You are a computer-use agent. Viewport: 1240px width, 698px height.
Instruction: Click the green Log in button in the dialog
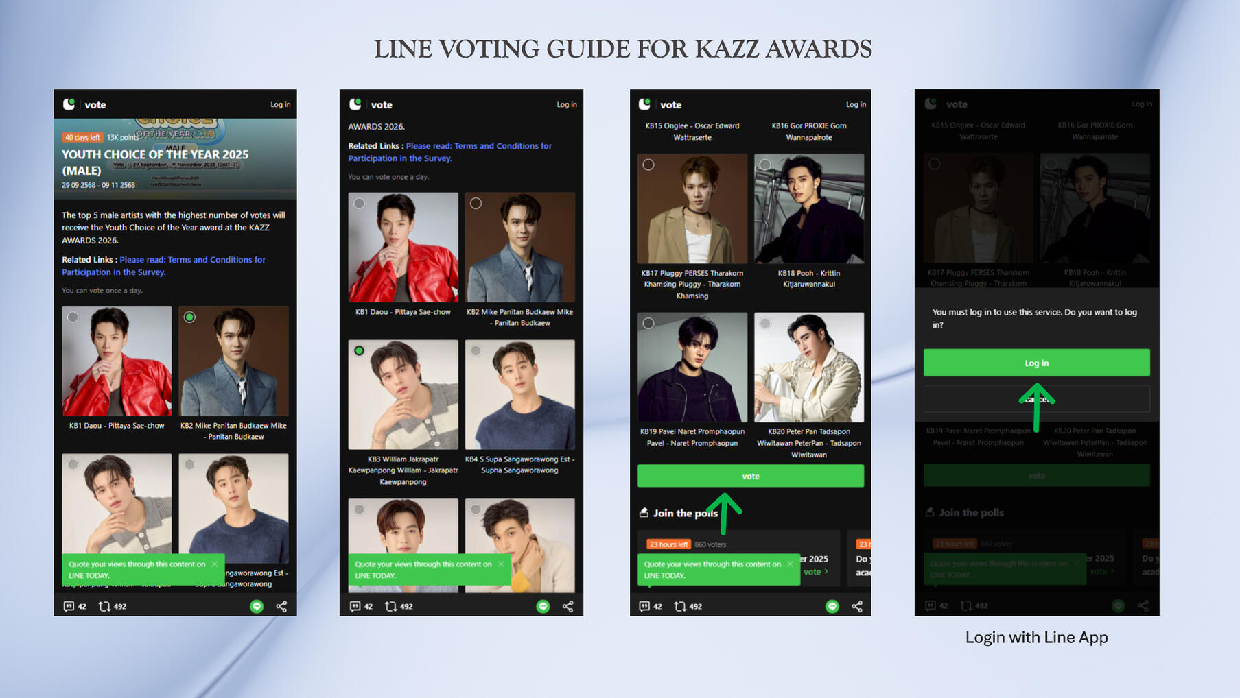pos(1036,363)
